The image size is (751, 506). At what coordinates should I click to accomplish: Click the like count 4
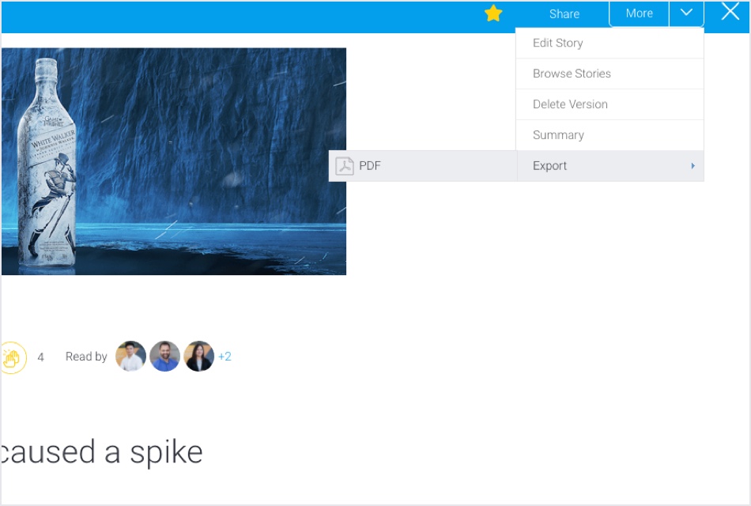click(x=40, y=357)
